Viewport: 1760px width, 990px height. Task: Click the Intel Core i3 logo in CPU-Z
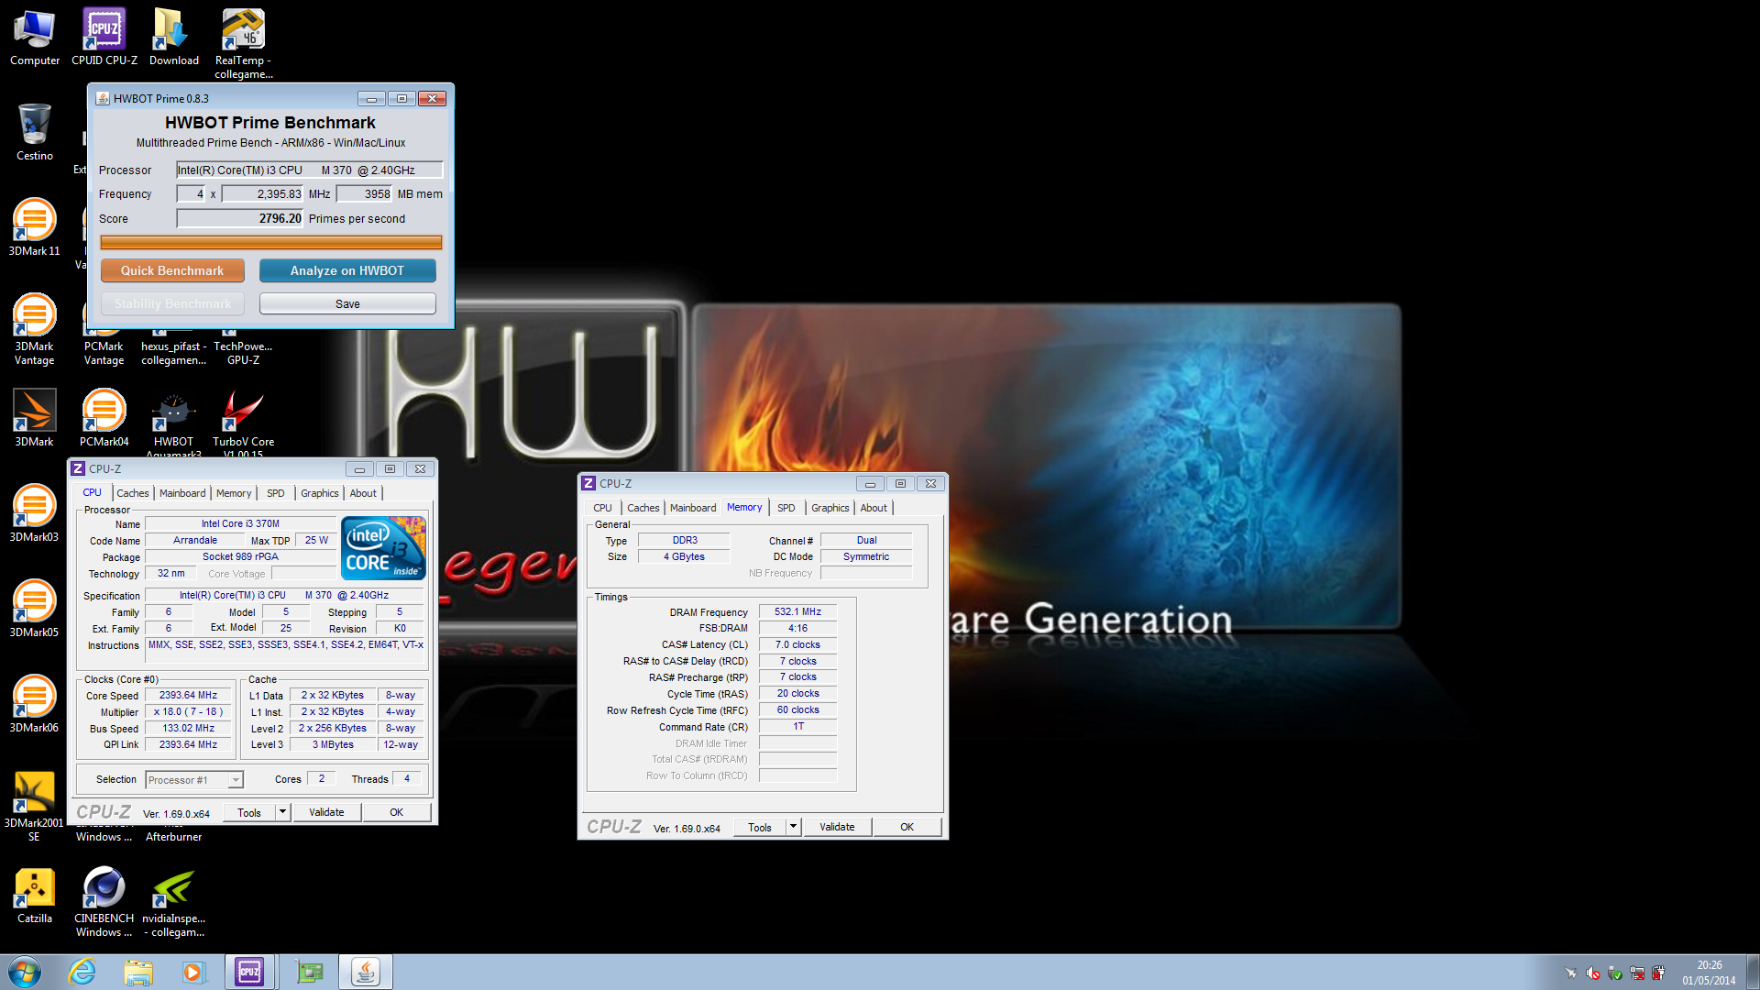tap(383, 548)
